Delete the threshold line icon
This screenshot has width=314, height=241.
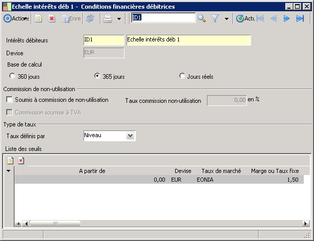[21, 160]
